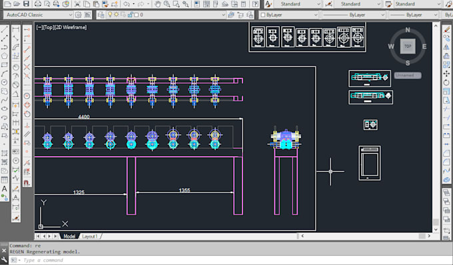Open the [2D Wireframe] visual style menu
This screenshot has width=453, height=265.
[x=71, y=27]
